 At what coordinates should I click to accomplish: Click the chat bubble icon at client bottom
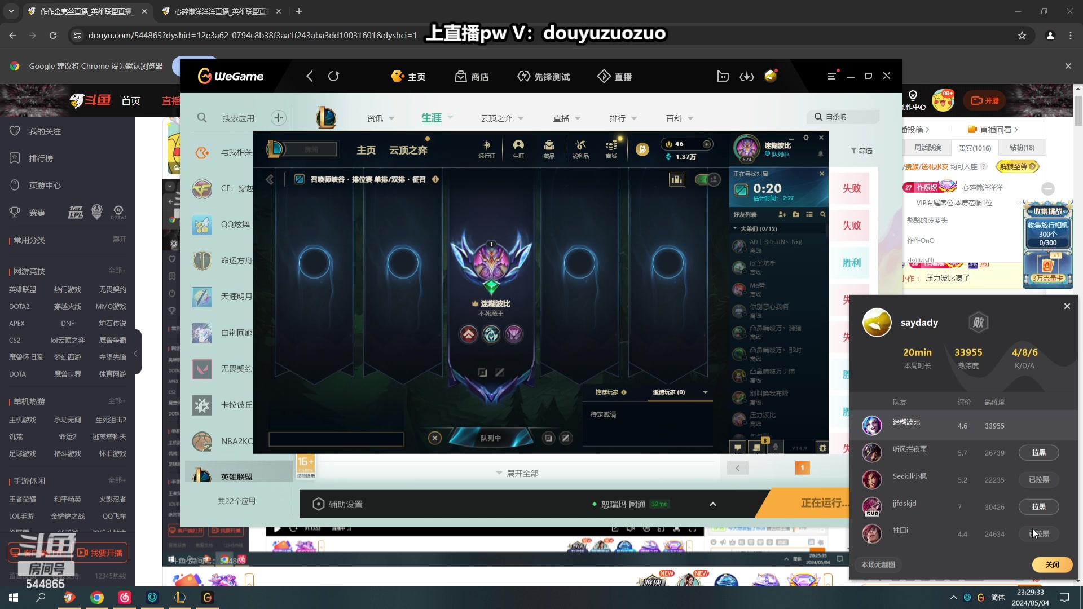coord(737,448)
